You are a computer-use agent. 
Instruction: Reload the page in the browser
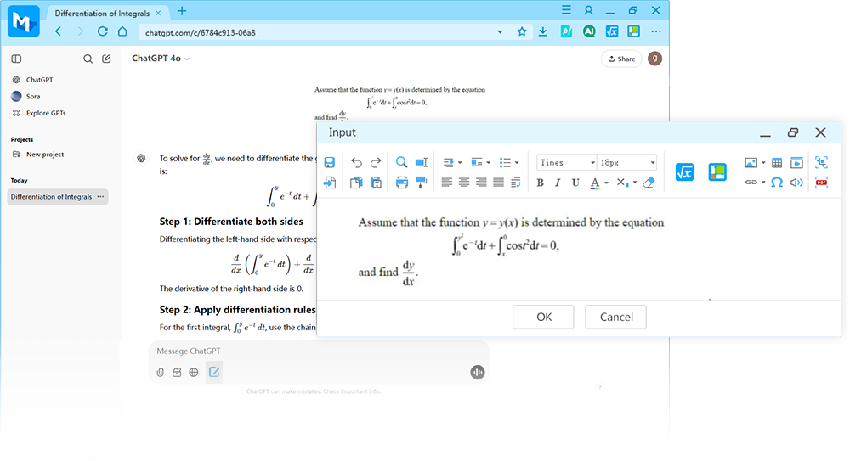click(x=102, y=31)
